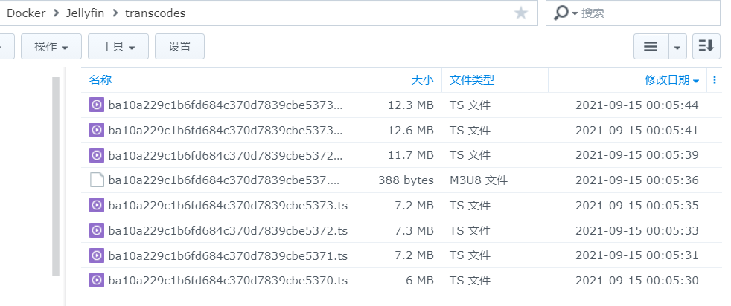
Task: Navigate to Docker in breadcrumb
Action: (x=26, y=13)
